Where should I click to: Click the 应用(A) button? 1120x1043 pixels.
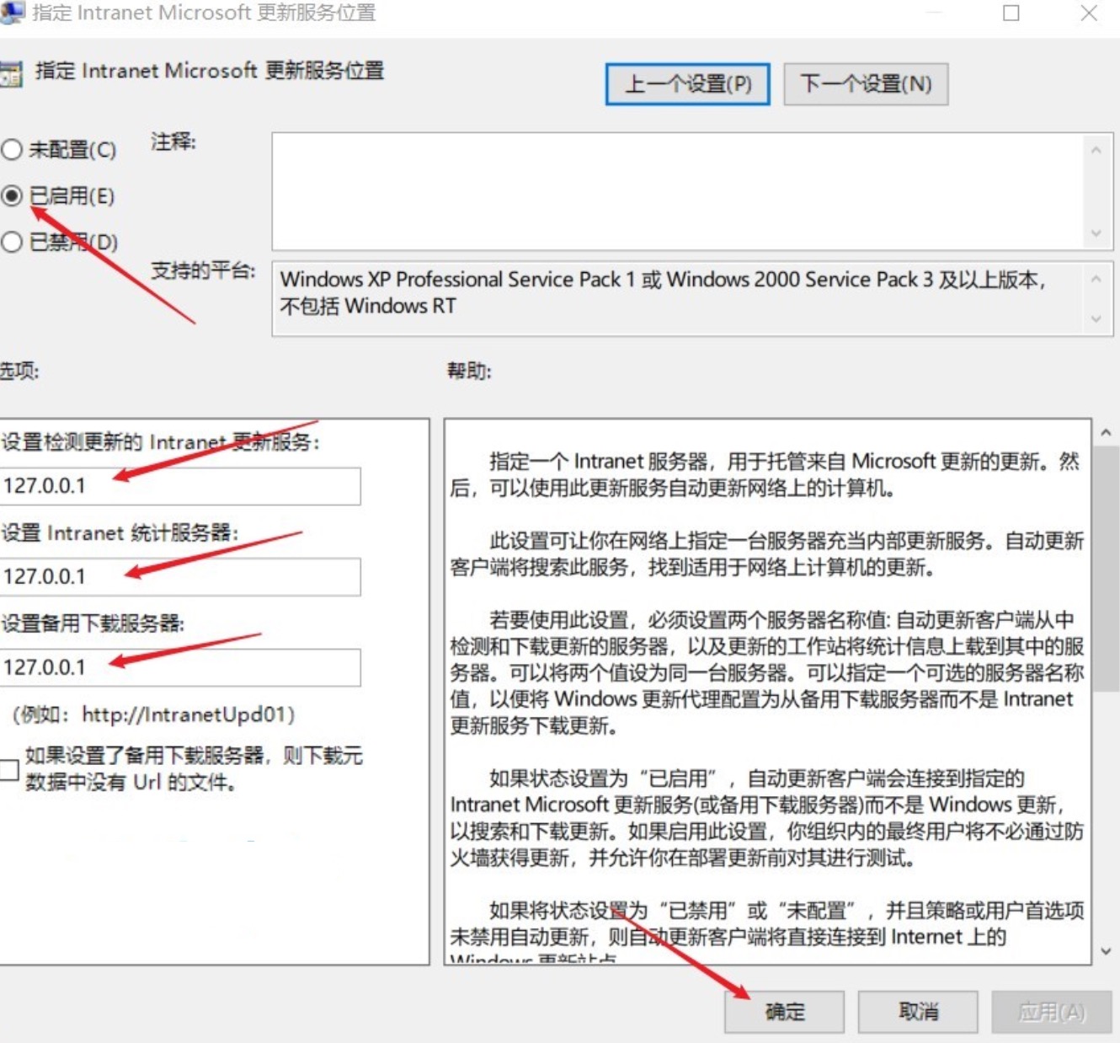pyautogui.click(x=1052, y=1011)
